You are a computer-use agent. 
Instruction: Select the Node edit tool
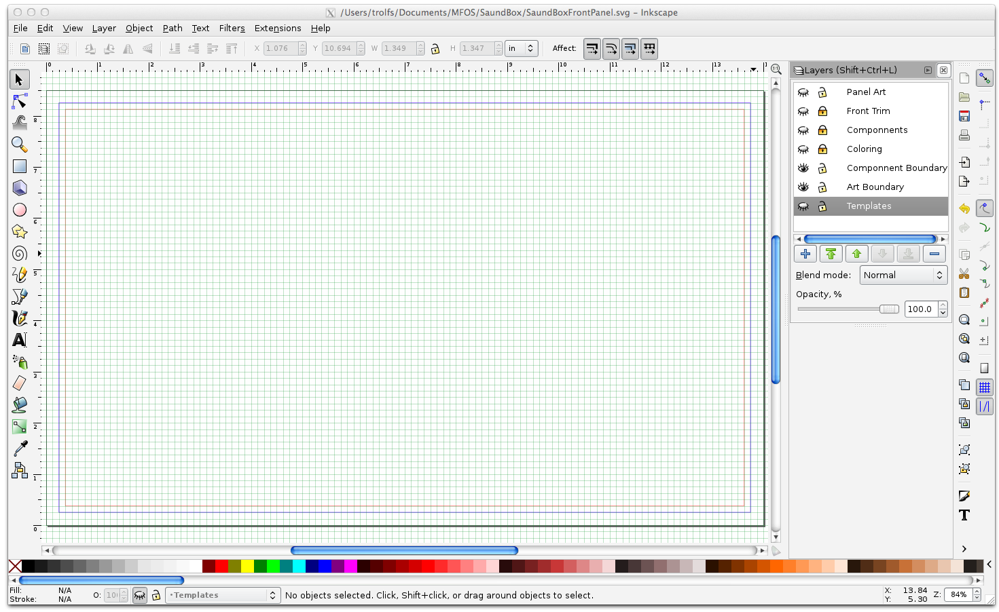[x=20, y=102]
